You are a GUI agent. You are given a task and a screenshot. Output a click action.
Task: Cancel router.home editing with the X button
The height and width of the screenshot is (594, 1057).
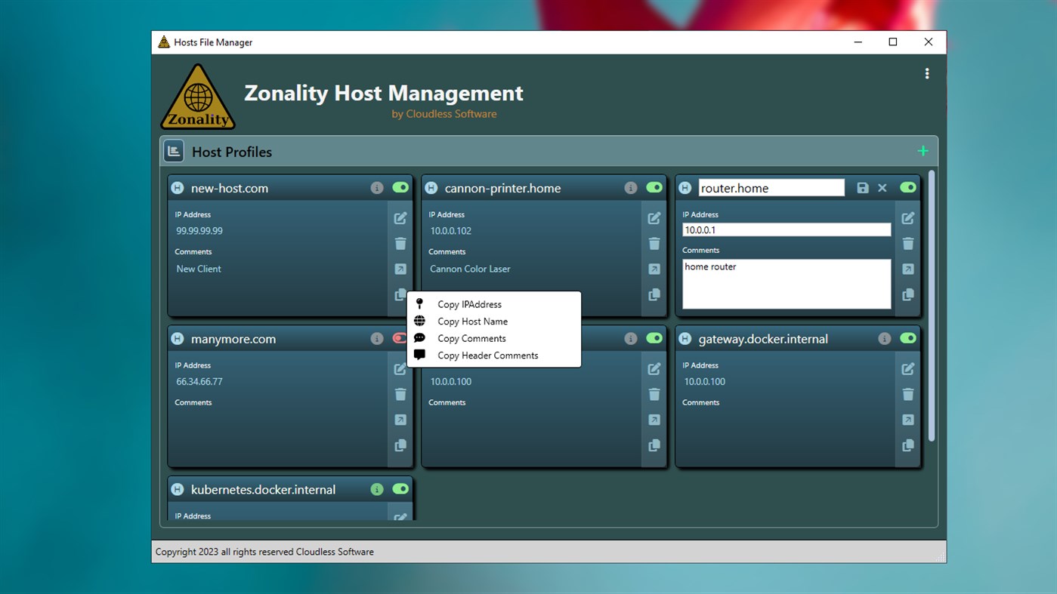[x=882, y=187]
